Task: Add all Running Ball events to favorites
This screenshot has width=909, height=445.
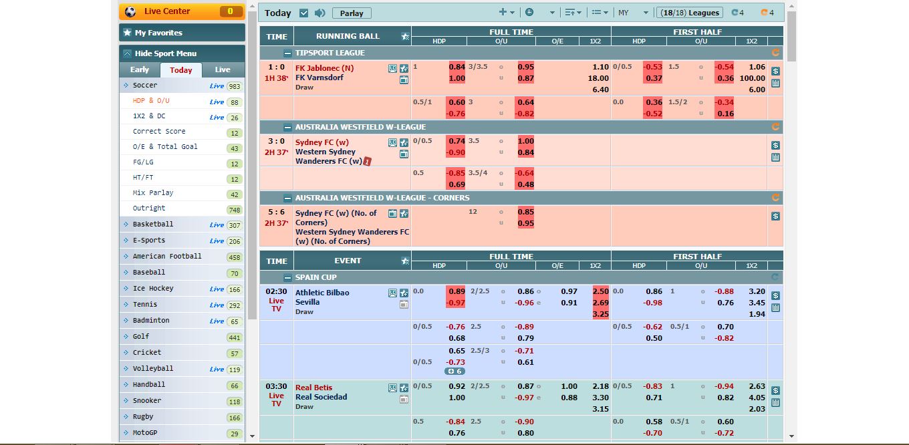Action: point(404,36)
